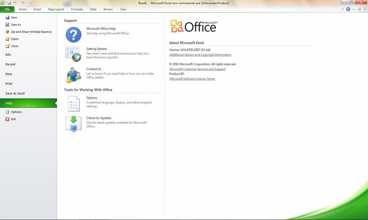The width and height of the screenshot is (368, 220).
Task: Click the 'Product ID:' label
Action: (177, 74)
